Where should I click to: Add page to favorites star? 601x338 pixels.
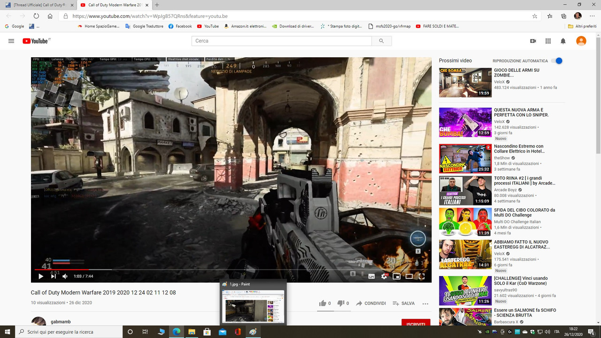535,16
